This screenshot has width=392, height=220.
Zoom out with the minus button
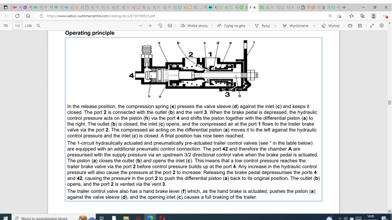coord(140,26)
